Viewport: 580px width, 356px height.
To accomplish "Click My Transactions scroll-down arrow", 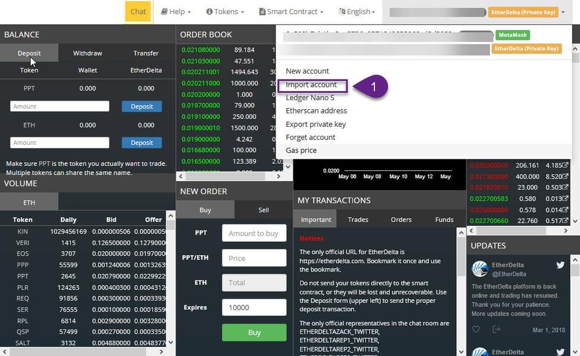I will pyautogui.click(x=461, y=352).
